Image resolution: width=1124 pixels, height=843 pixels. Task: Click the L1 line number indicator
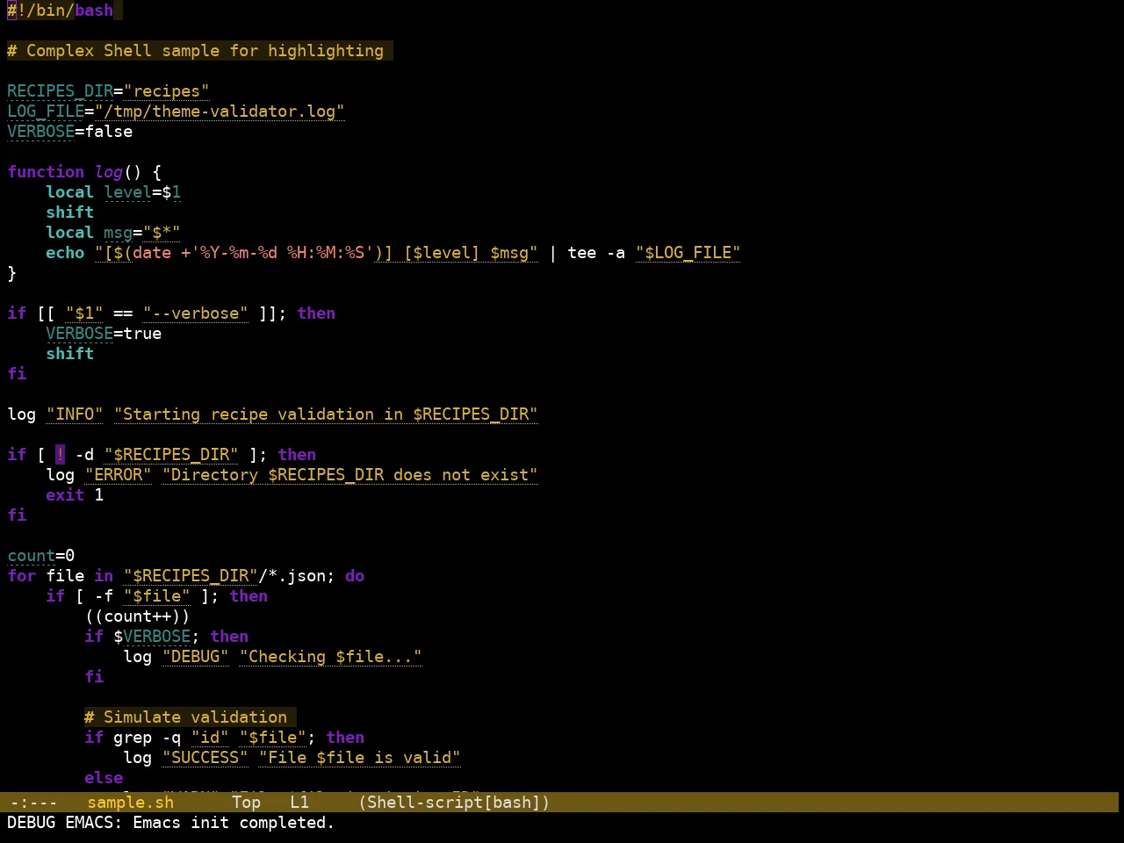click(299, 803)
